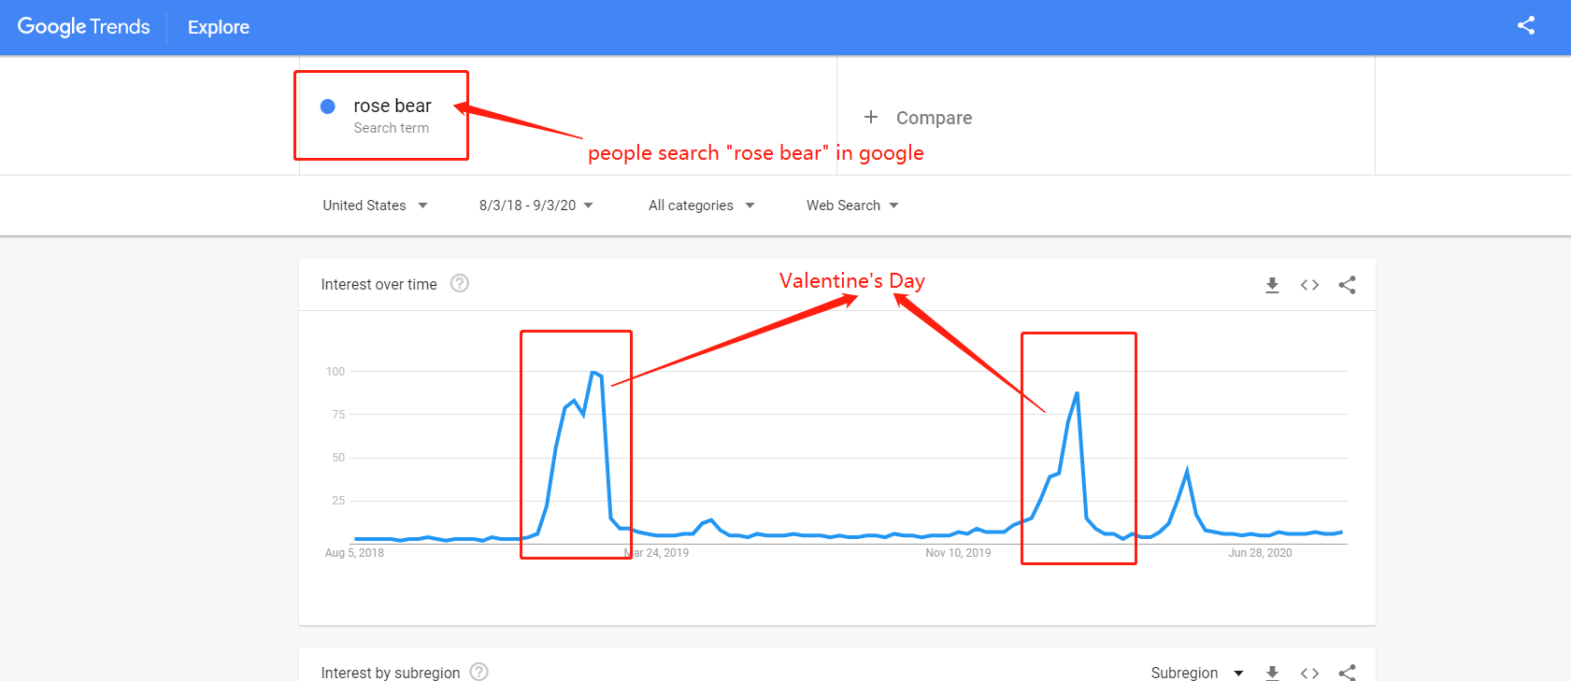Screen dimensions: 1571x681
Task: Expand the Subregion selector dropdown
Action: [x=1197, y=673]
